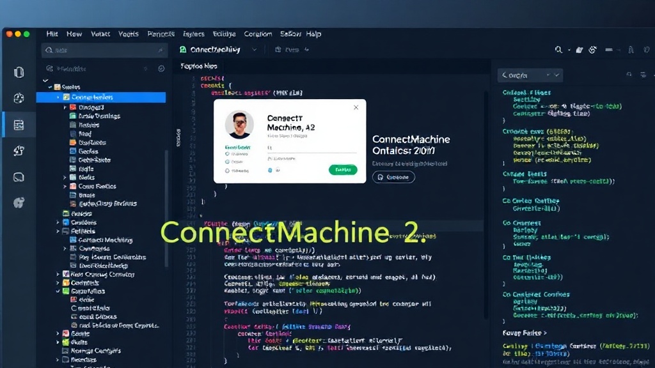Open the stacked documents icon in the activity bar
This screenshot has width=655, height=368.
19,72
